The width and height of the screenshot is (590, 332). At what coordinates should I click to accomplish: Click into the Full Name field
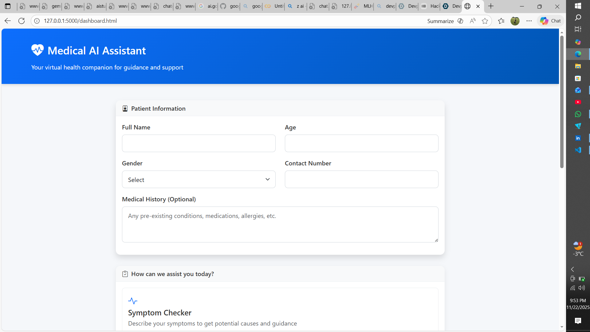[199, 143]
